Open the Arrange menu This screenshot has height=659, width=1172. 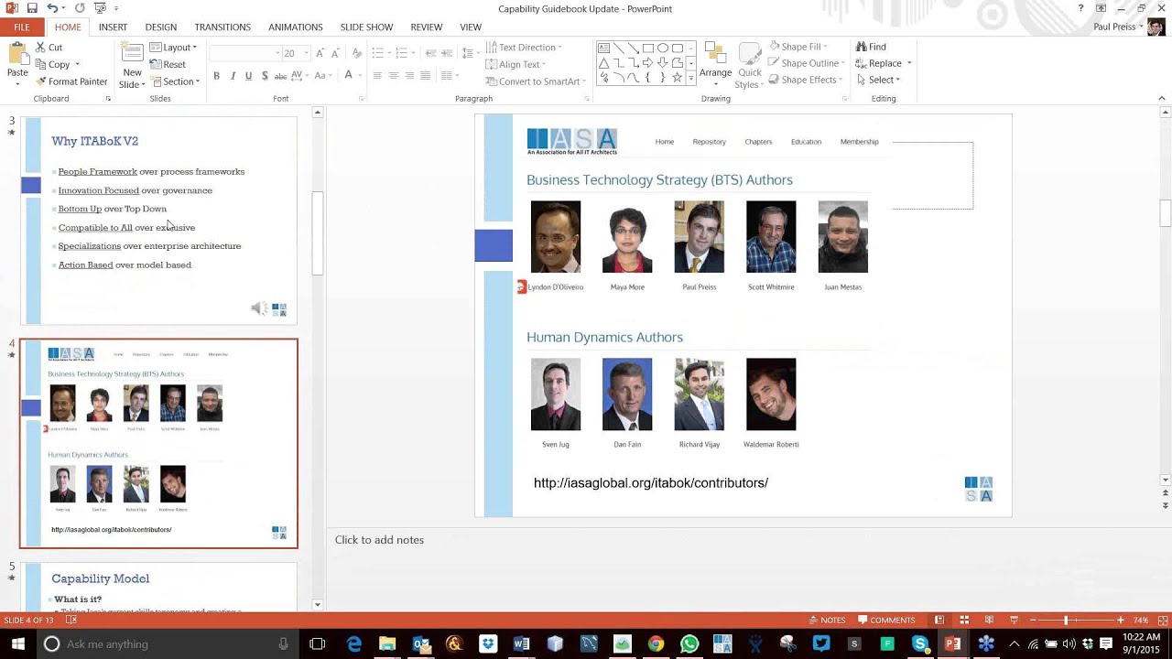[x=715, y=64]
